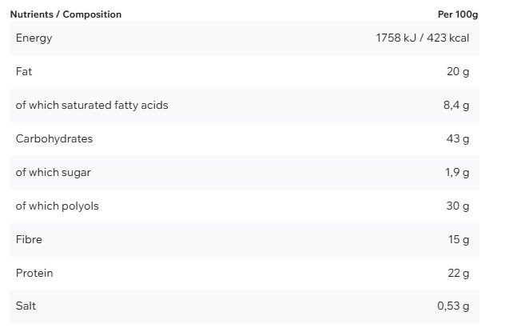The height and width of the screenshot is (336, 509).
Task: Select the 15 g fibre value
Action: tap(458, 240)
